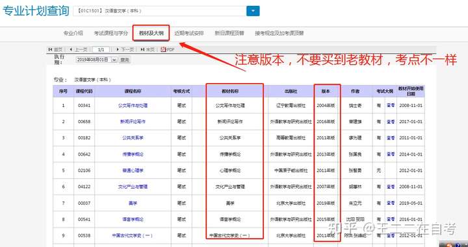Open the blue major selection dropdown arrow
The image size is (468, 247).
coord(253,11)
